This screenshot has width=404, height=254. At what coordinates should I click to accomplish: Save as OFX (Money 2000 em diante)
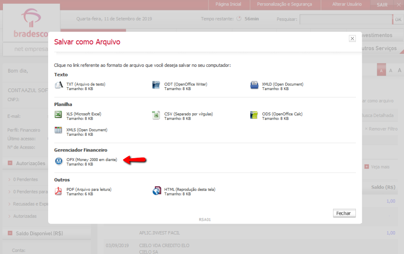pyautogui.click(x=92, y=160)
